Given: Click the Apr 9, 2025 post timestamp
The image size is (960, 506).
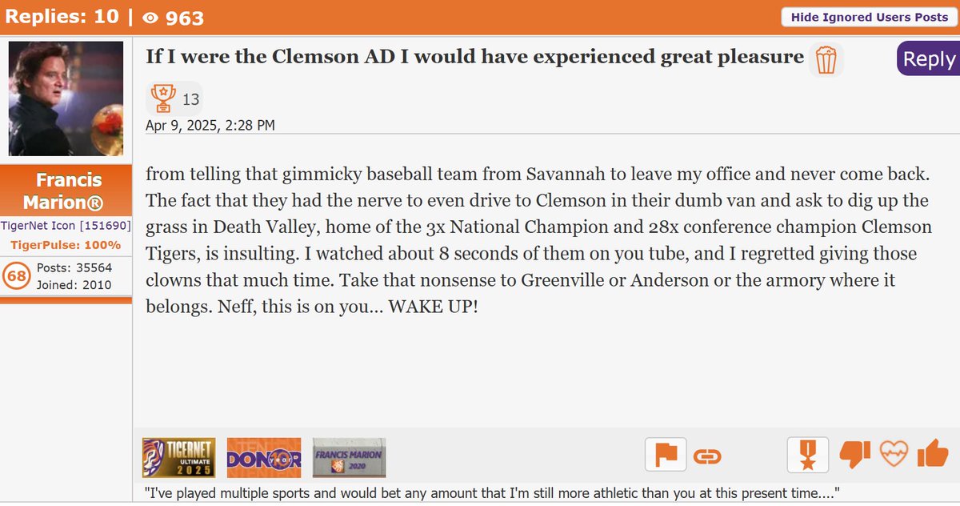Looking at the screenshot, I should tap(210, 125).
